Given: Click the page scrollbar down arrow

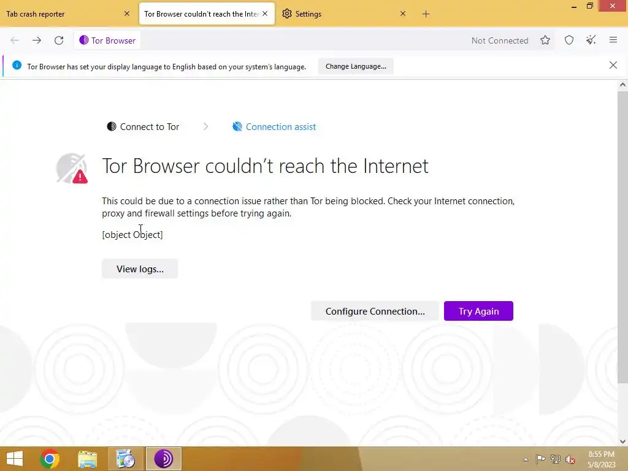Looking at the screenshot, I should [x=622, y=442].
